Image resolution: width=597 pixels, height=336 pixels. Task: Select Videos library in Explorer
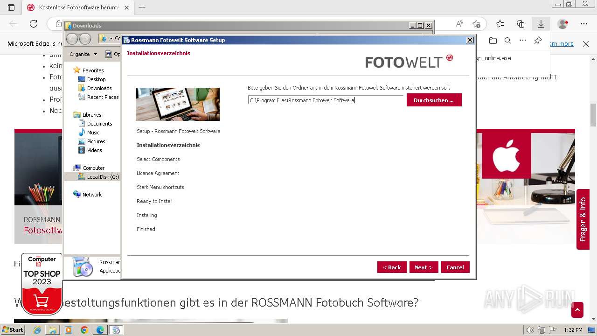(x=94, y=150)
